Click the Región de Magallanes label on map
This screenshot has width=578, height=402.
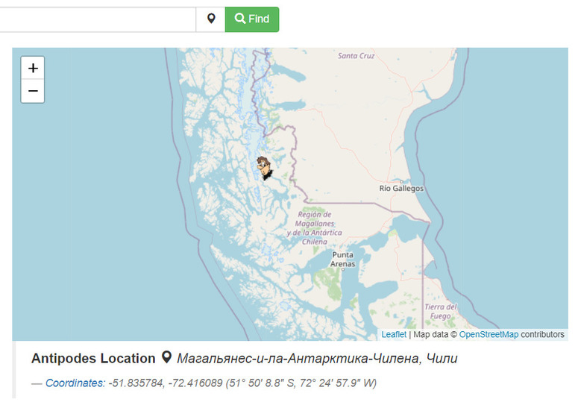tap(315, 228)
